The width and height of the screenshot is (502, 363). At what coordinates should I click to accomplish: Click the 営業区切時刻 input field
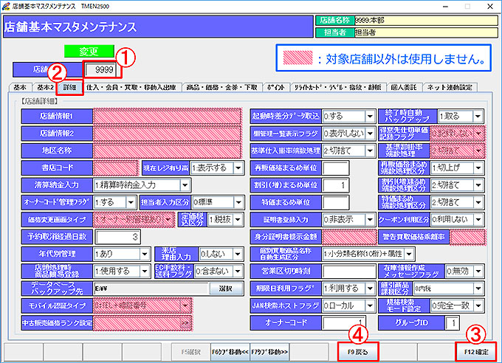tap(349, 272)
